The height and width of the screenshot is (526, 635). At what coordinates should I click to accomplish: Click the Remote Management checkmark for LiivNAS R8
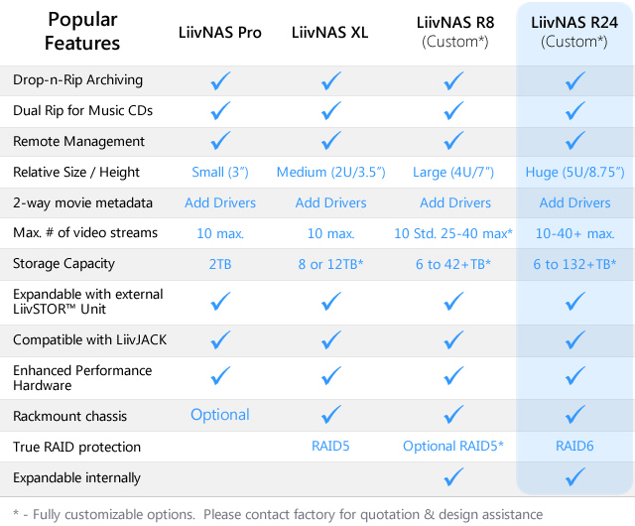pos(455,141)
